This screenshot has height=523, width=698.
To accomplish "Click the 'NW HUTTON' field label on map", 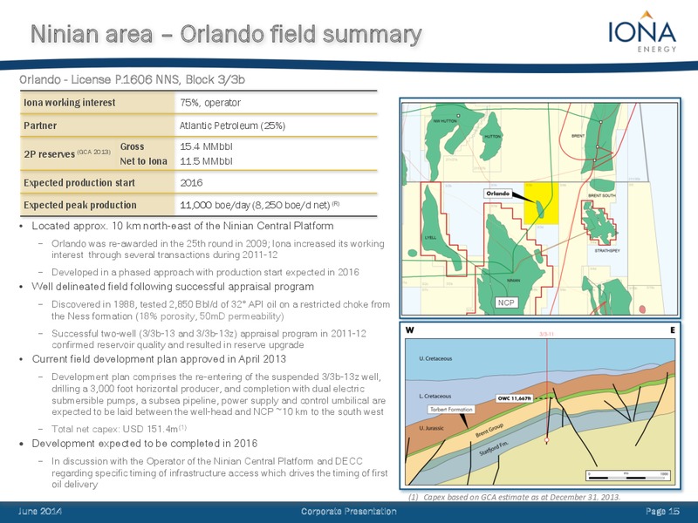I will coord(445,121).
